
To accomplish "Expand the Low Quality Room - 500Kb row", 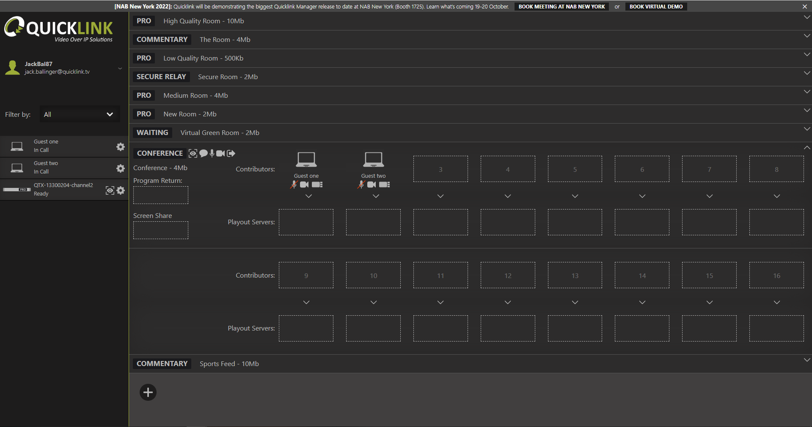I will (807, 55).
